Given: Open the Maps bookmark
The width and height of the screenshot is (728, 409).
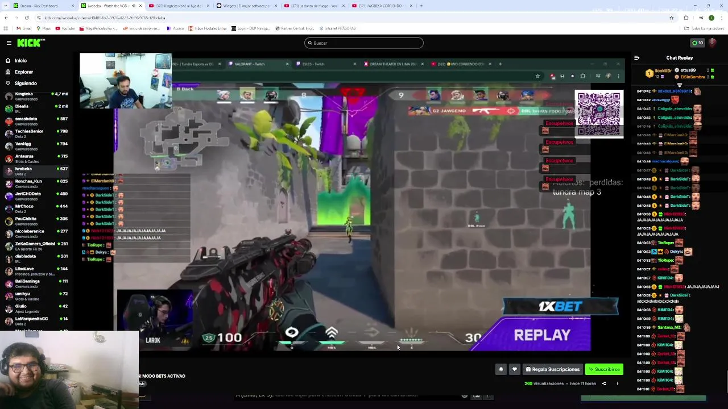Looking at the screenshot, I should point(44,28).
